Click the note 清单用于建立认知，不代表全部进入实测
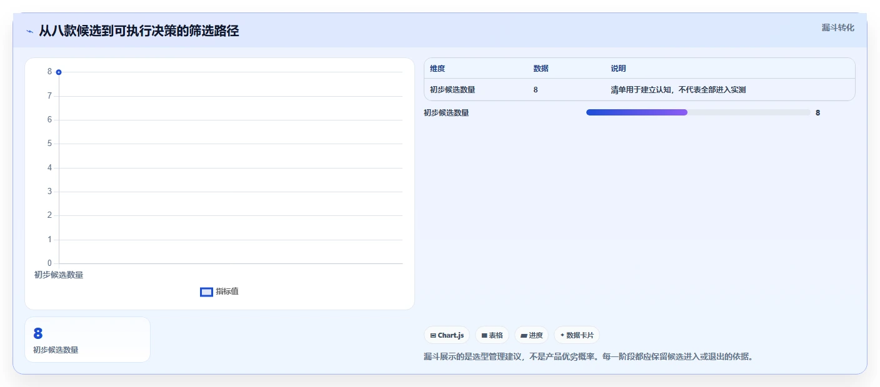The width and height of the screenshot is (880, 387). [x=678, y=90]
